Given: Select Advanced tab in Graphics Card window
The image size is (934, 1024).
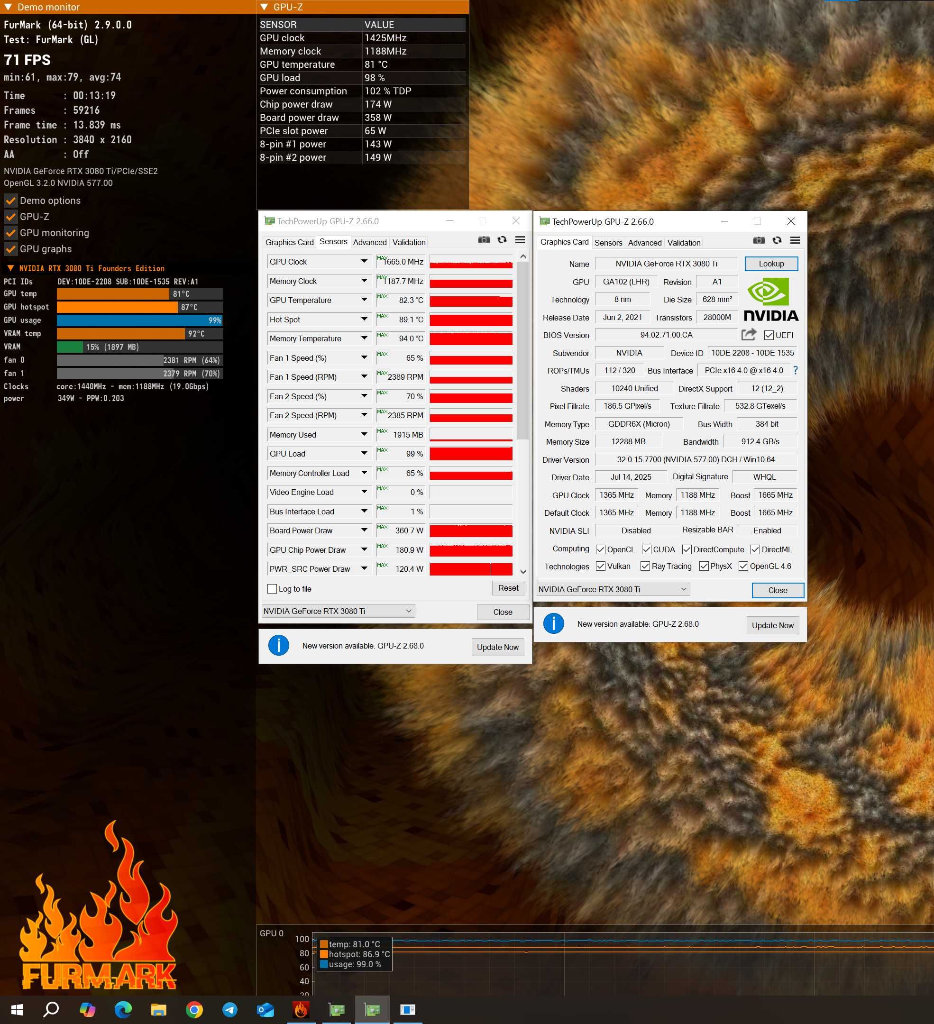Looking at the screenshot, I should pyautogui.click(x=644, y=243).
